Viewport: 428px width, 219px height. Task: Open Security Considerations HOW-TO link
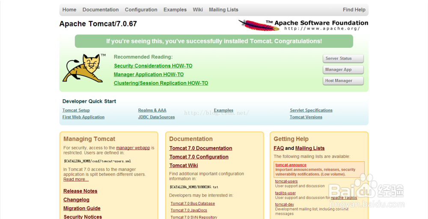pos(153,66)
